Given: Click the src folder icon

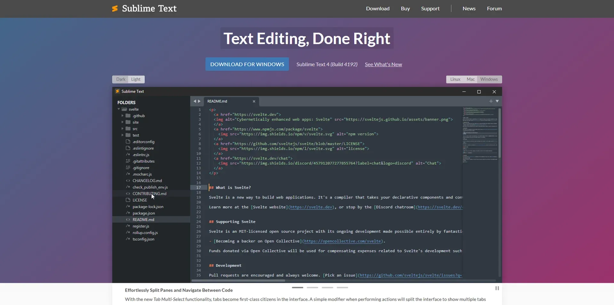Looking at the screenshot, I should pos(128,129).
